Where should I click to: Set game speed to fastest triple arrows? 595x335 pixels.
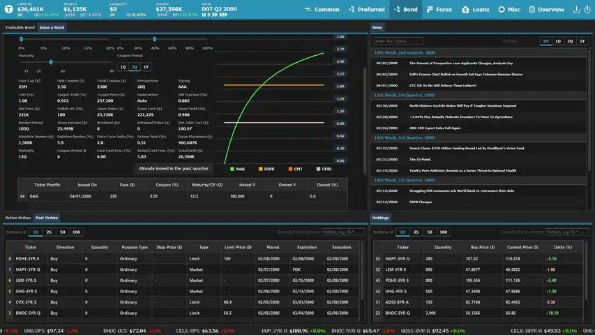[223, 15]
